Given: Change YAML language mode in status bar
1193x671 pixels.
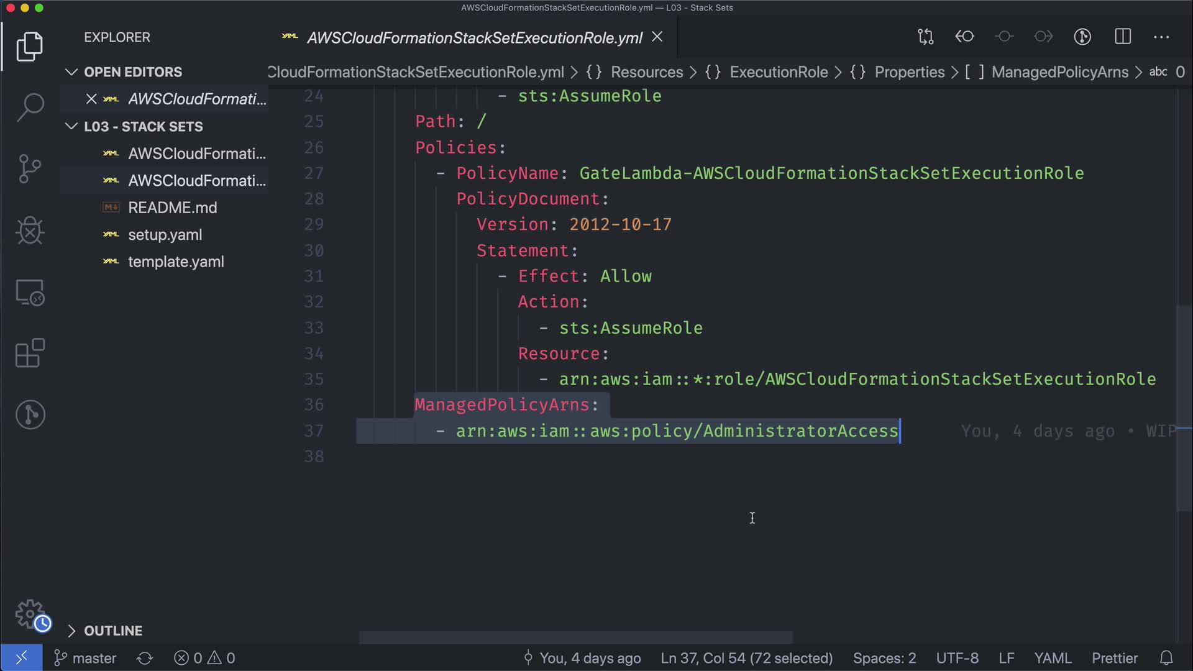Looking at the screenshot, I should (1052, 658).
